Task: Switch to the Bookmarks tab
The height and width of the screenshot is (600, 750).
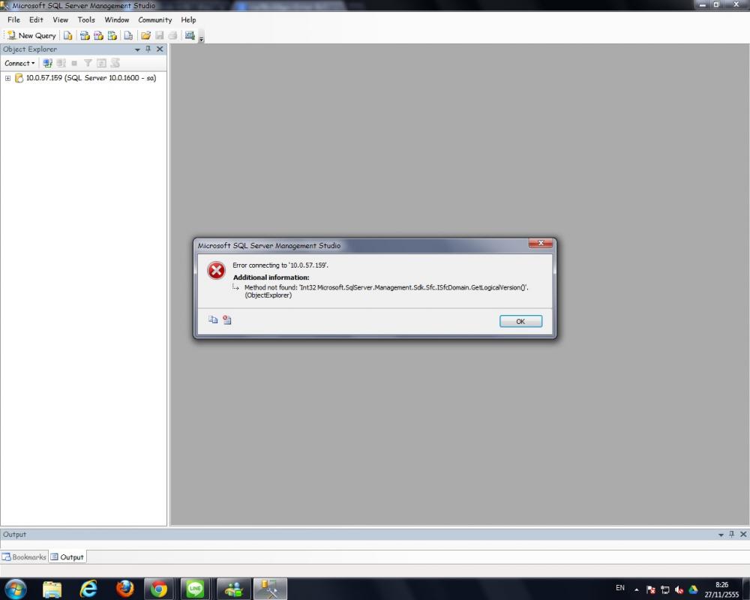Action: tap(25, 557)
